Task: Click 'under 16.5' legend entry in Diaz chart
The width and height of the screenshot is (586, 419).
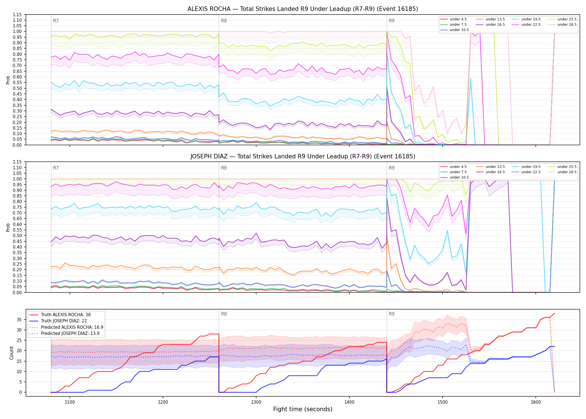Action: 491,172
